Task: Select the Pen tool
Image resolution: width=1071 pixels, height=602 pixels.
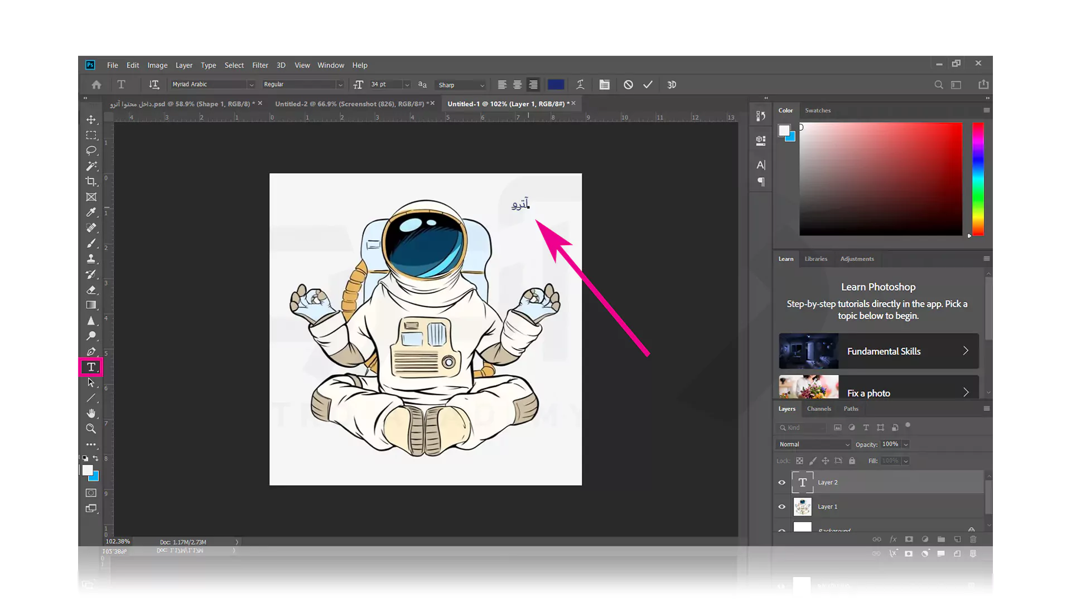Action: [x=91, y=352]
